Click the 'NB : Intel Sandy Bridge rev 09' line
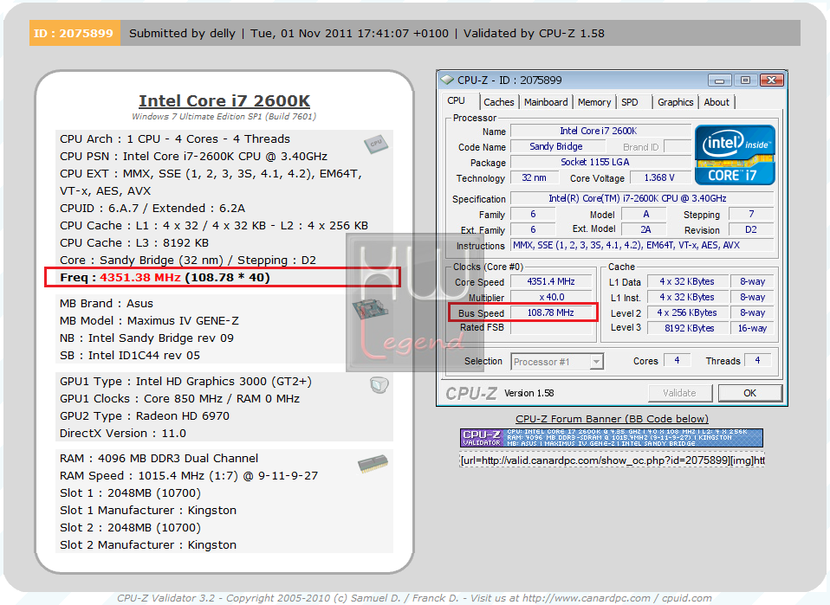This screenshot has width=830, height=605. 146,338
